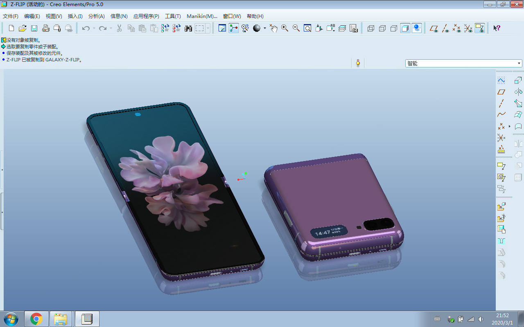
Task: Open the 工具(T) menu
Action: click(x=173, y=16)
